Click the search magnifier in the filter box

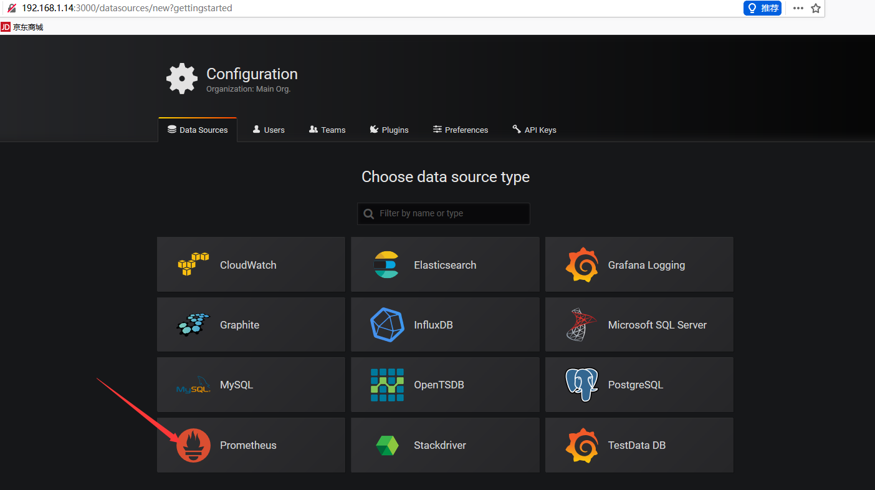369,214
